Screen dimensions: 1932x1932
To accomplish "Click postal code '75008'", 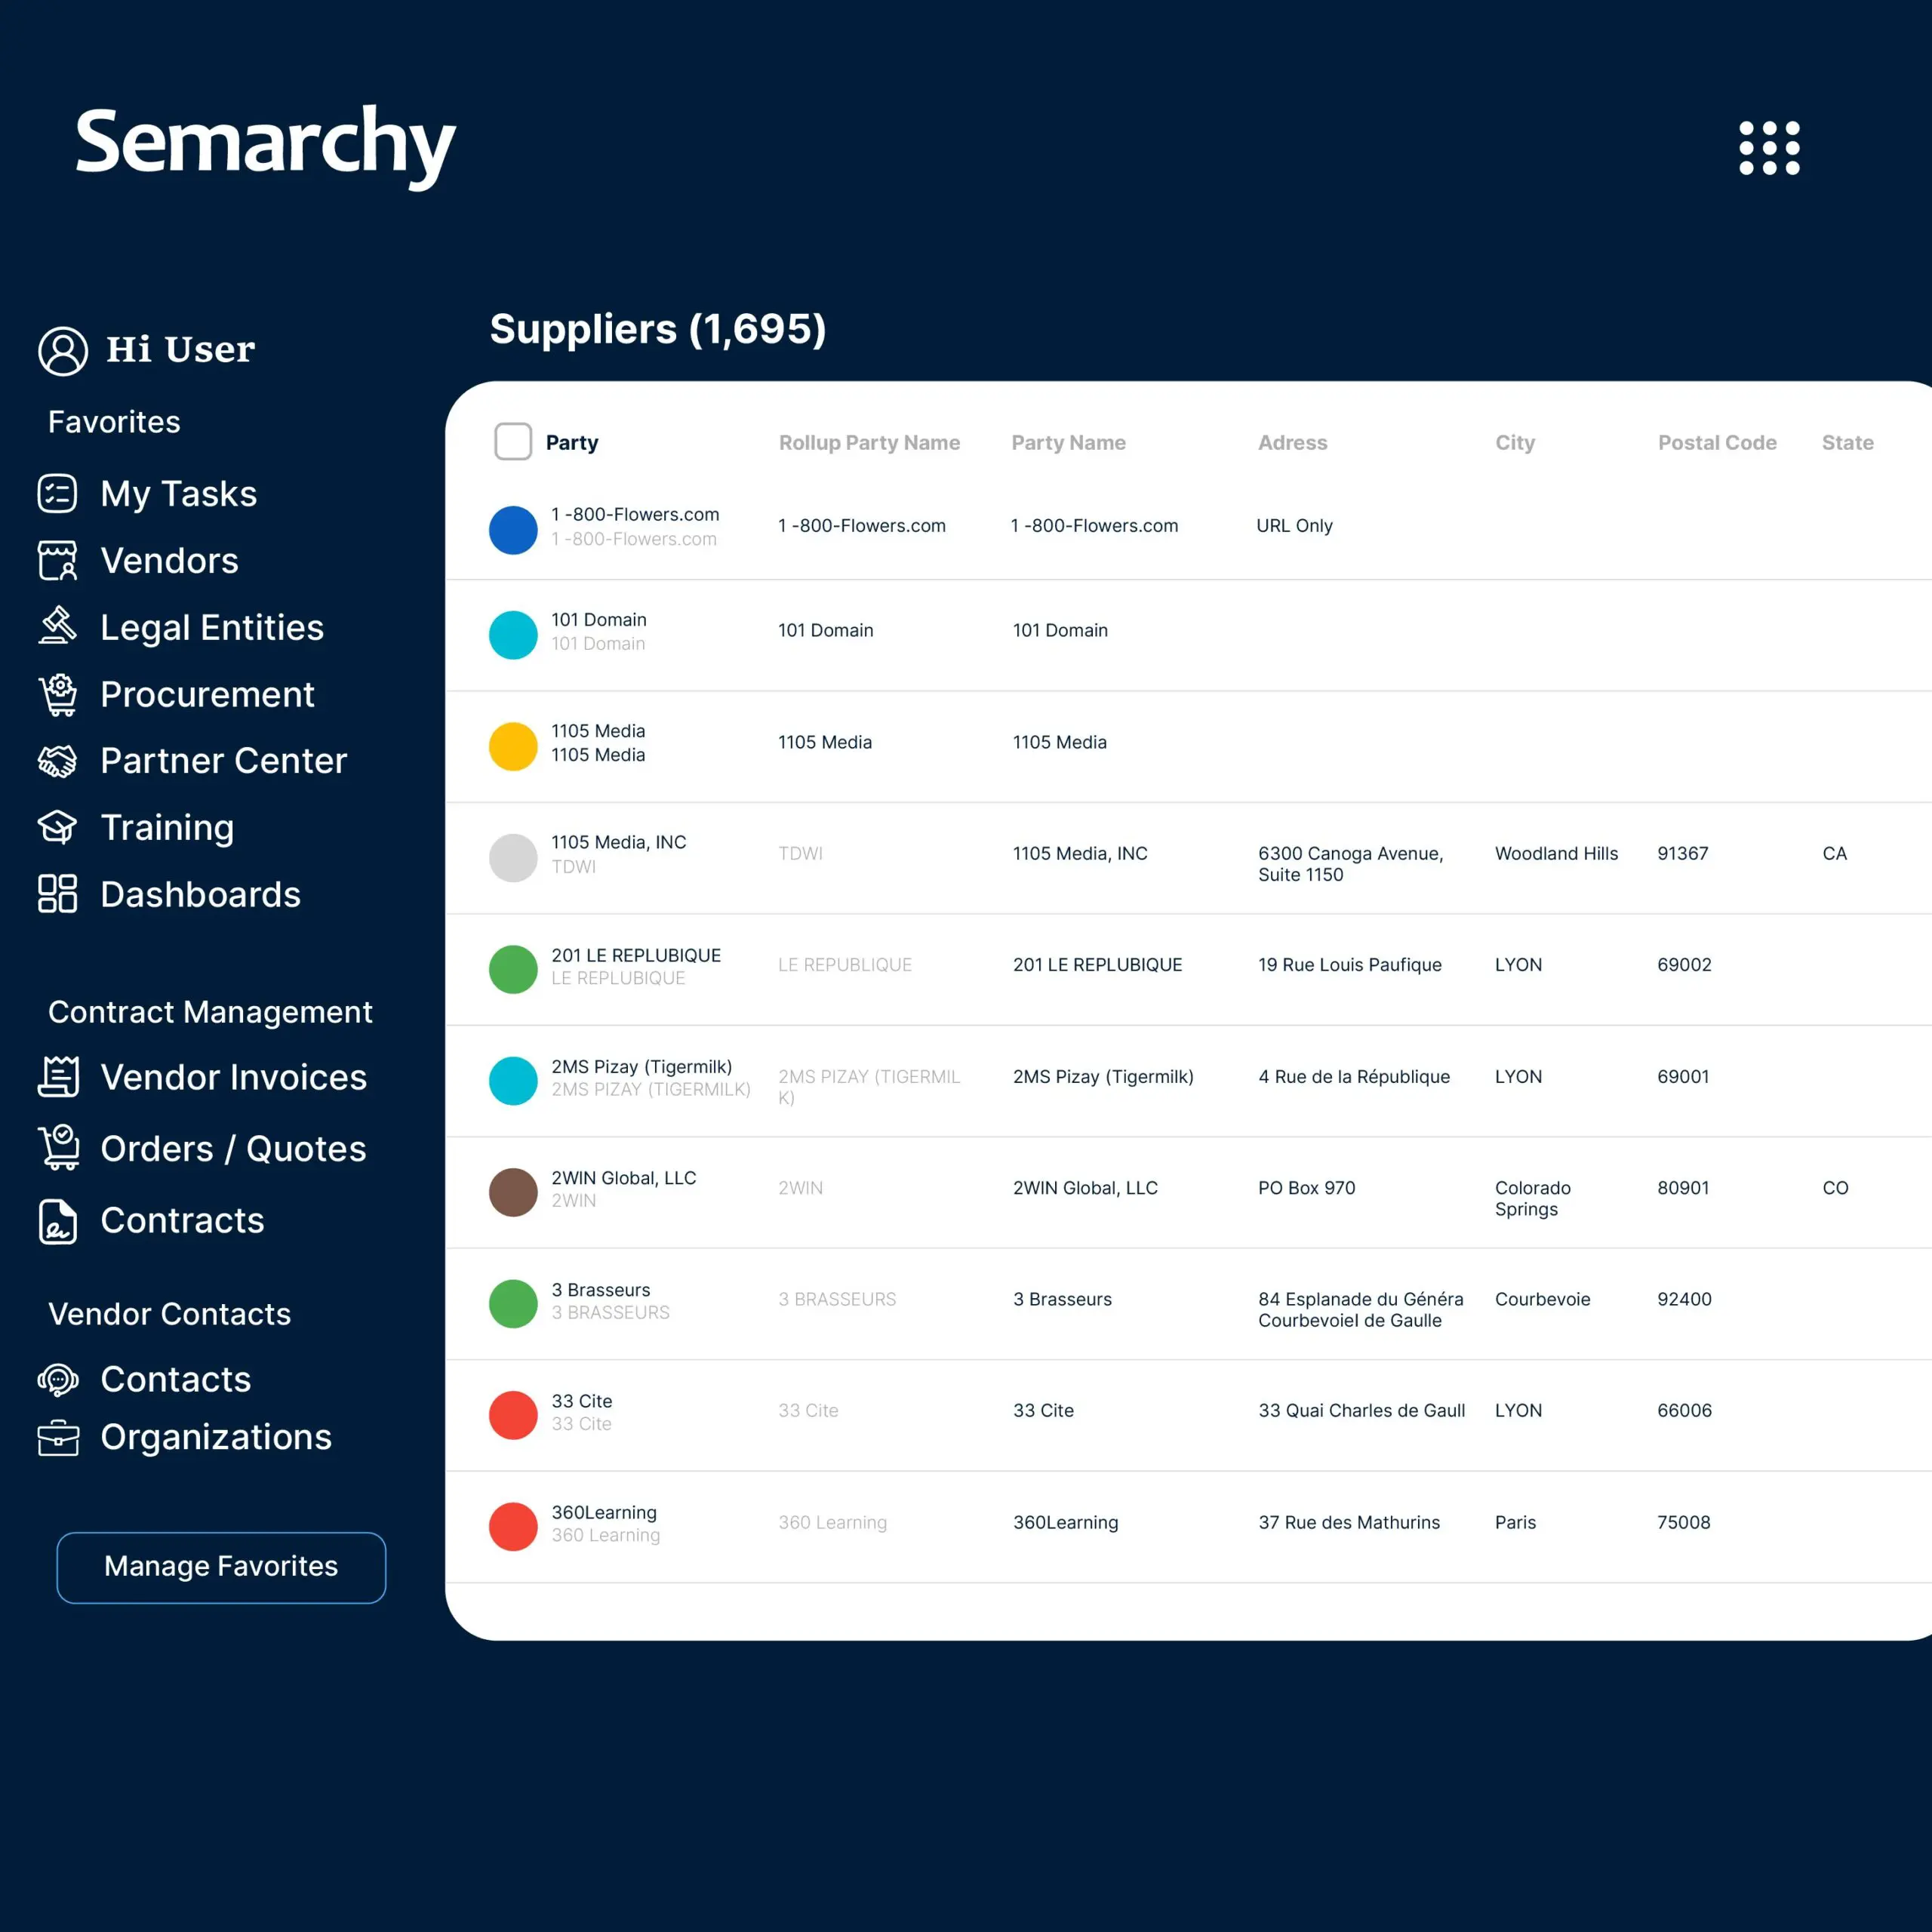I will coord(1684,1522).
